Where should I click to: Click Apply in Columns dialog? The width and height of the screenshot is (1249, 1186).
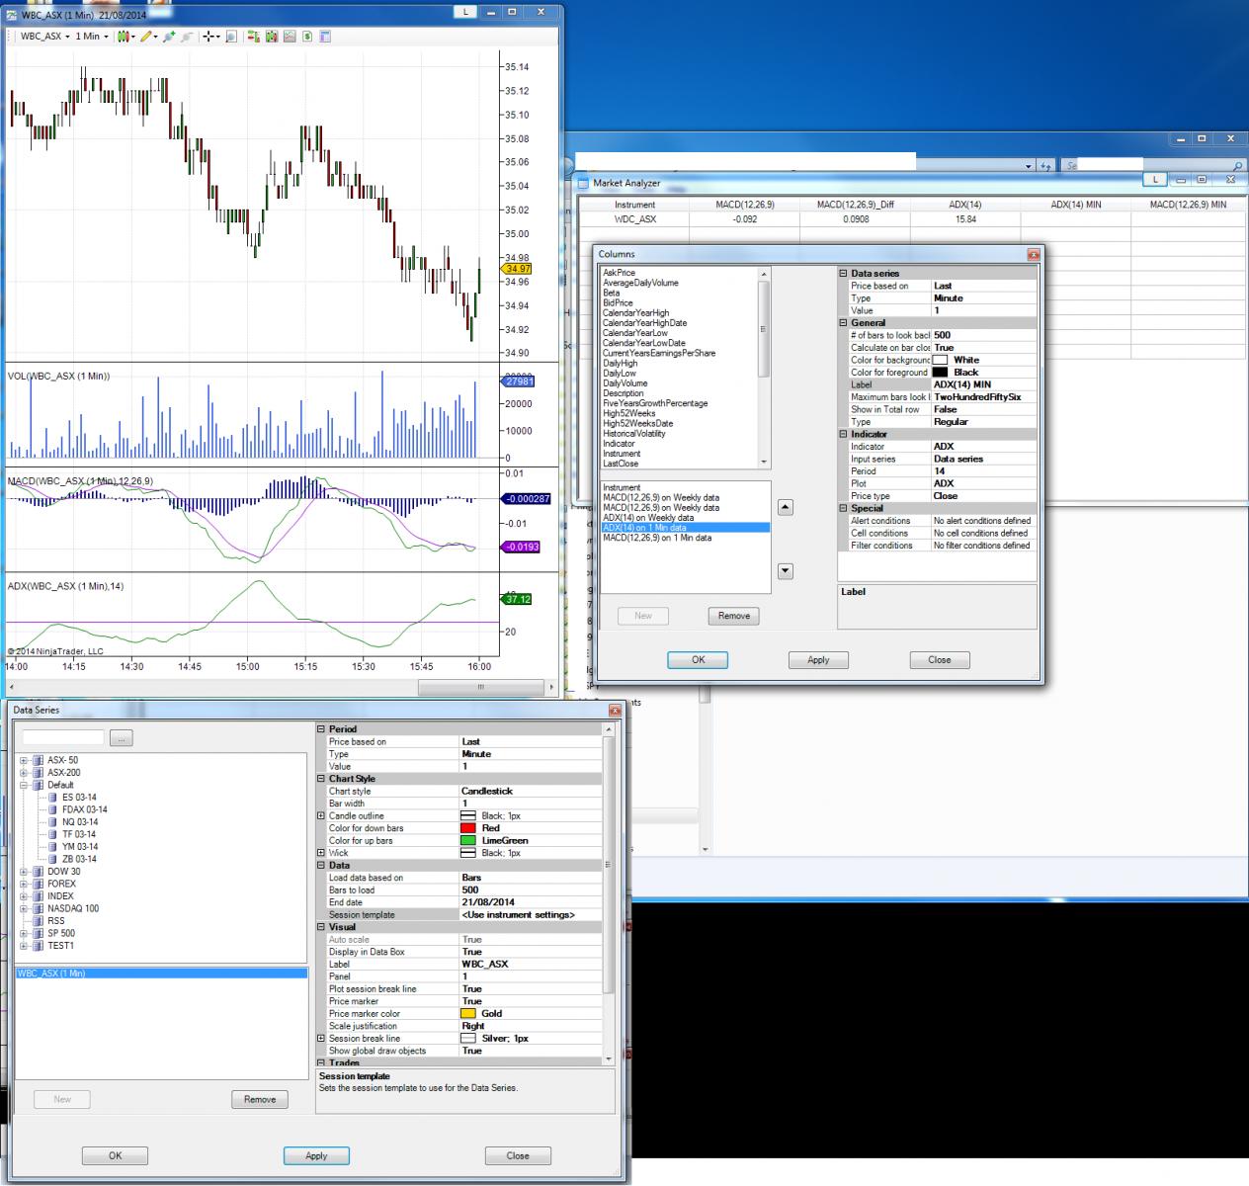click(818, 660)
